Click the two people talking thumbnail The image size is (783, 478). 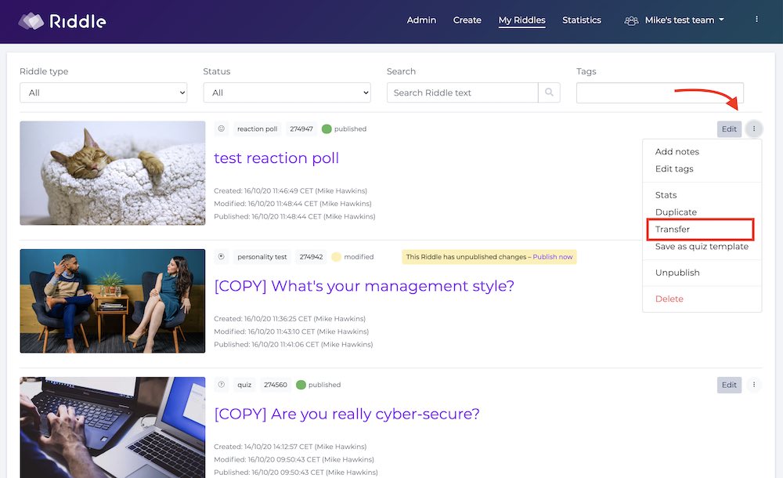coord(112,301)
